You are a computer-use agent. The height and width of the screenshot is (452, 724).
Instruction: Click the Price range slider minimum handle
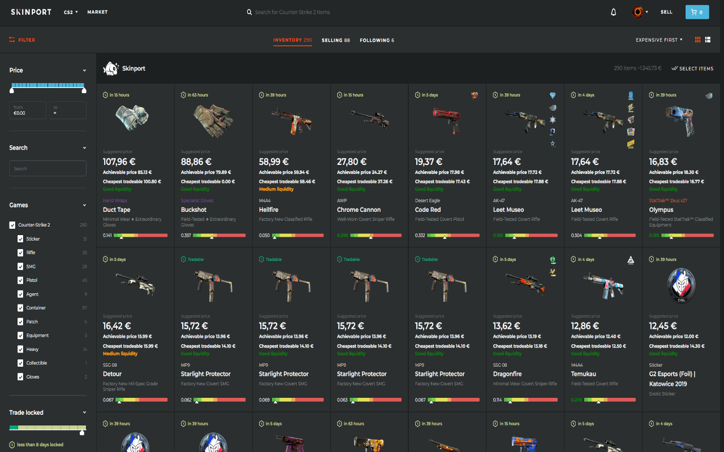coord(12,90)
